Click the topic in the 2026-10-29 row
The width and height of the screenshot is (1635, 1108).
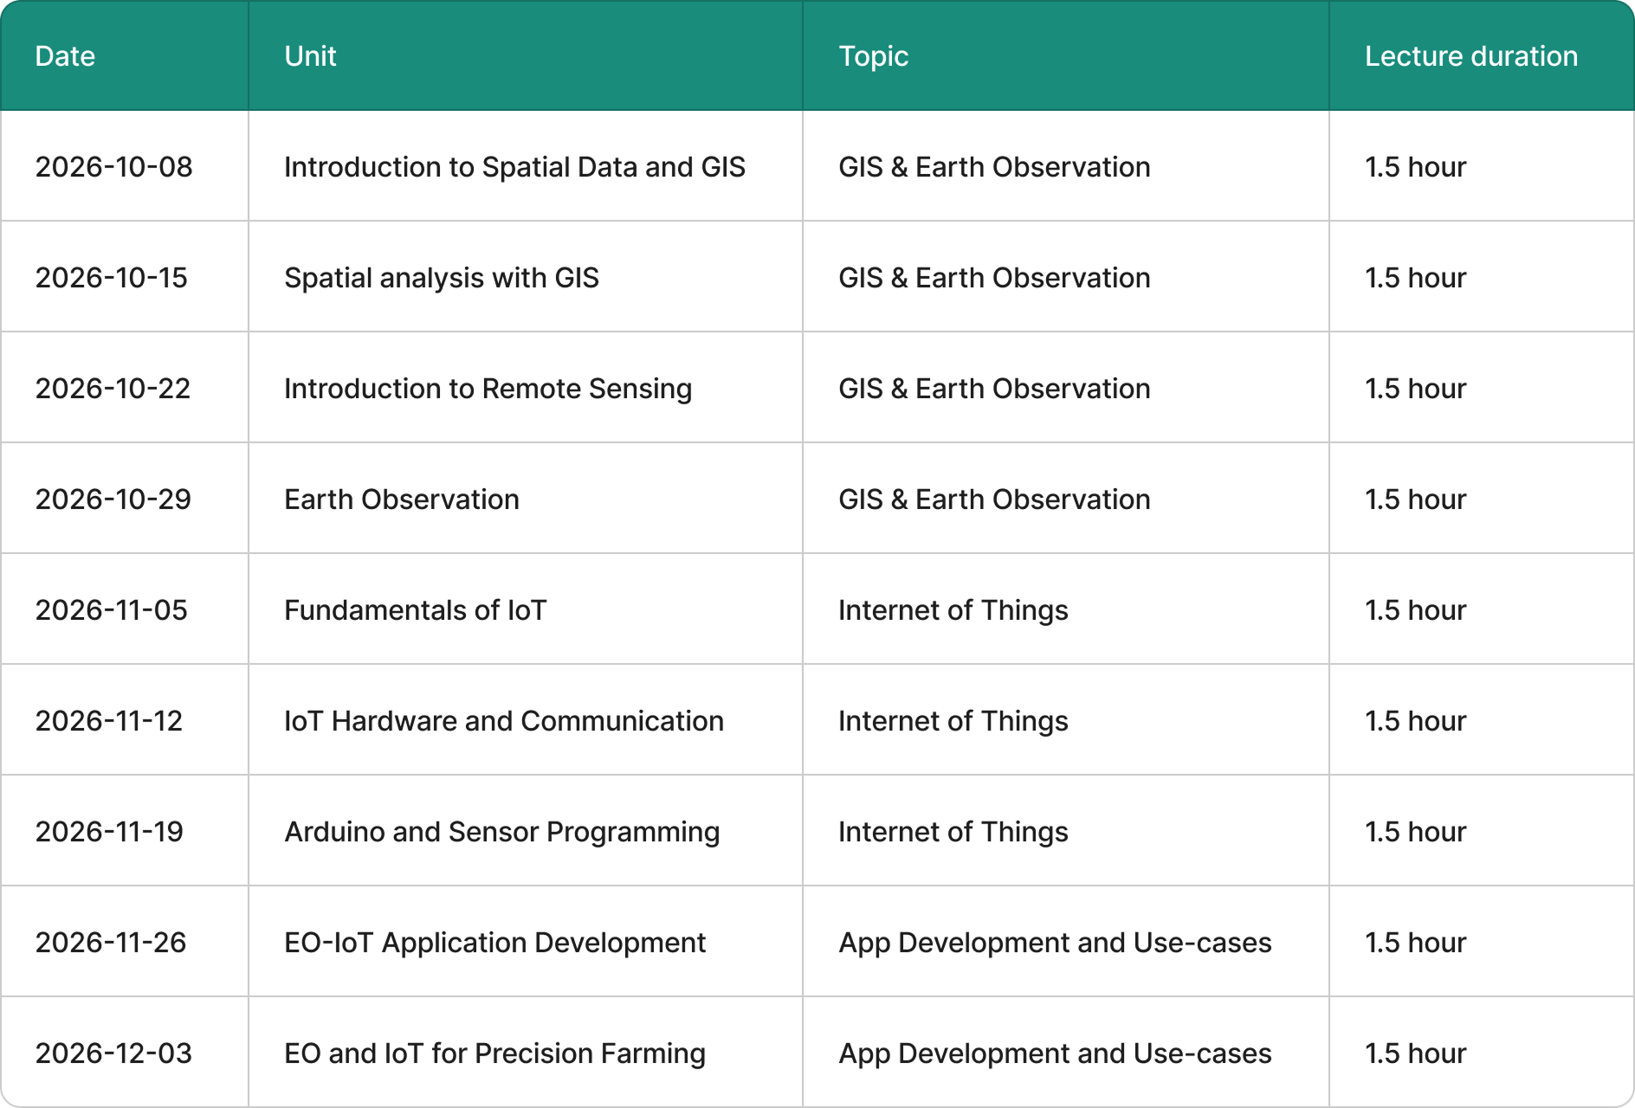[994, 499]
